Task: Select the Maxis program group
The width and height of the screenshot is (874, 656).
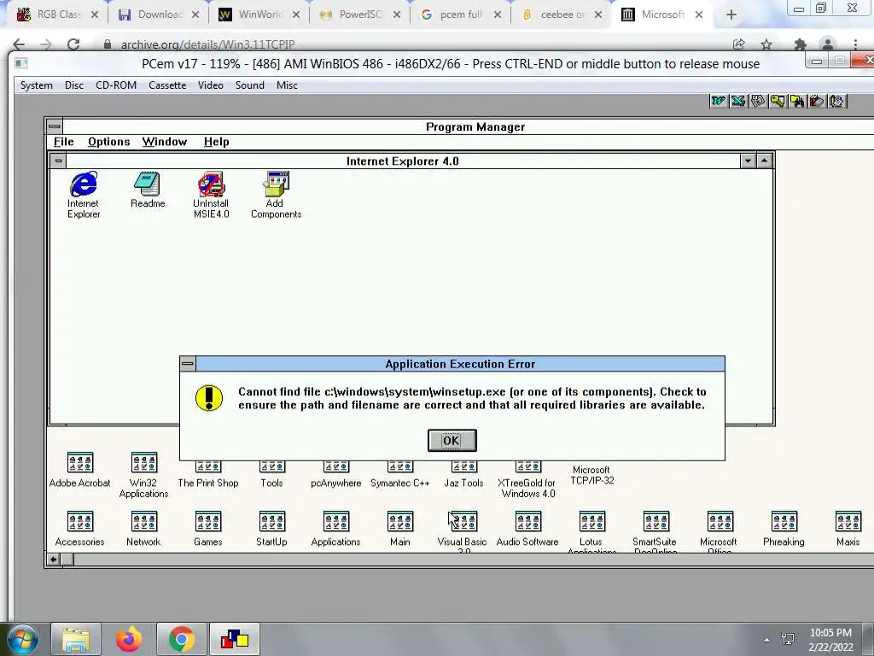Action: [x=848, y=529]
